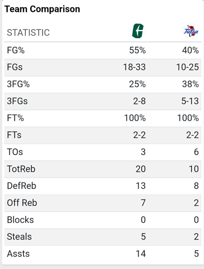The width and height of the screenshot is (204, 269).
Task: Select the 3FG% row label
Action: tap(18, 84)
